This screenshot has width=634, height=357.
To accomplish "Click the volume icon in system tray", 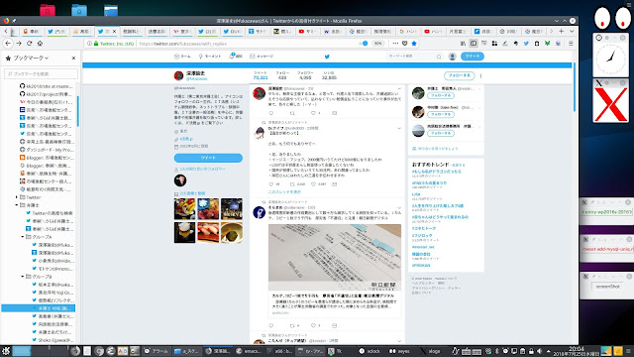I will pyautogui.click(x=539, y=351).
